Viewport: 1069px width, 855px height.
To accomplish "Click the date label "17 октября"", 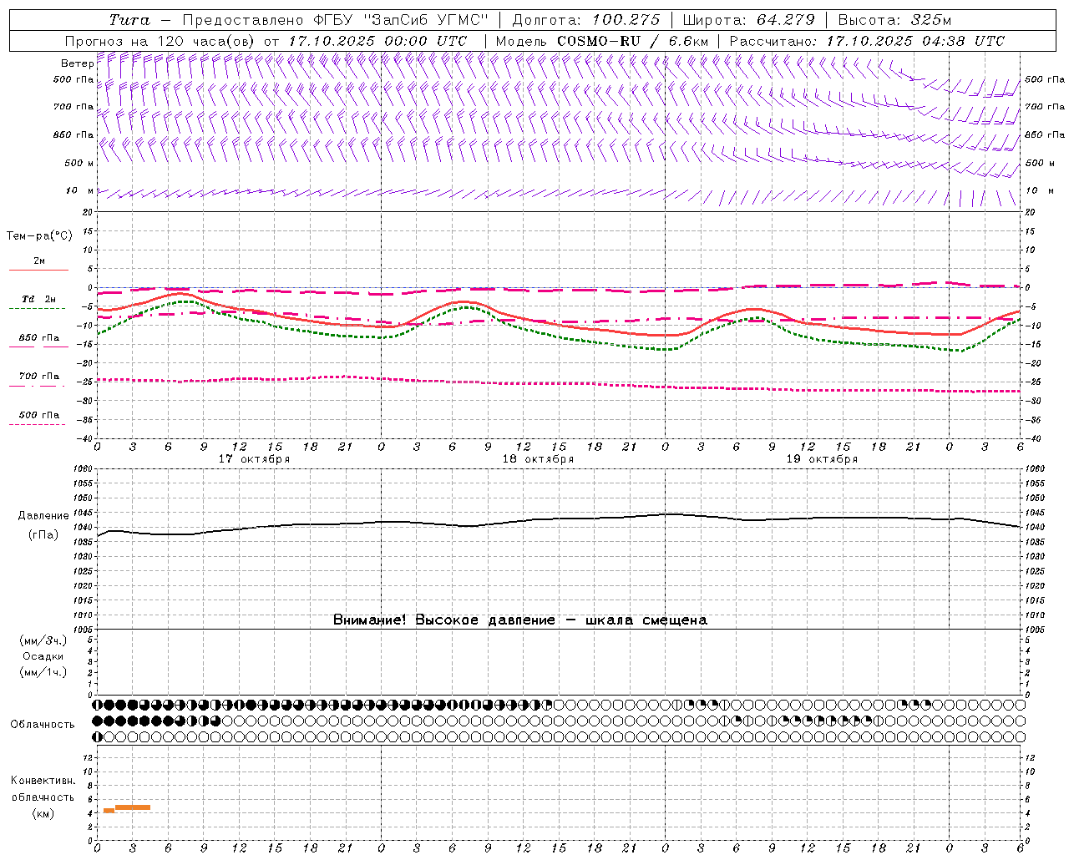I will pyautogui.click(x=255, y=459).
